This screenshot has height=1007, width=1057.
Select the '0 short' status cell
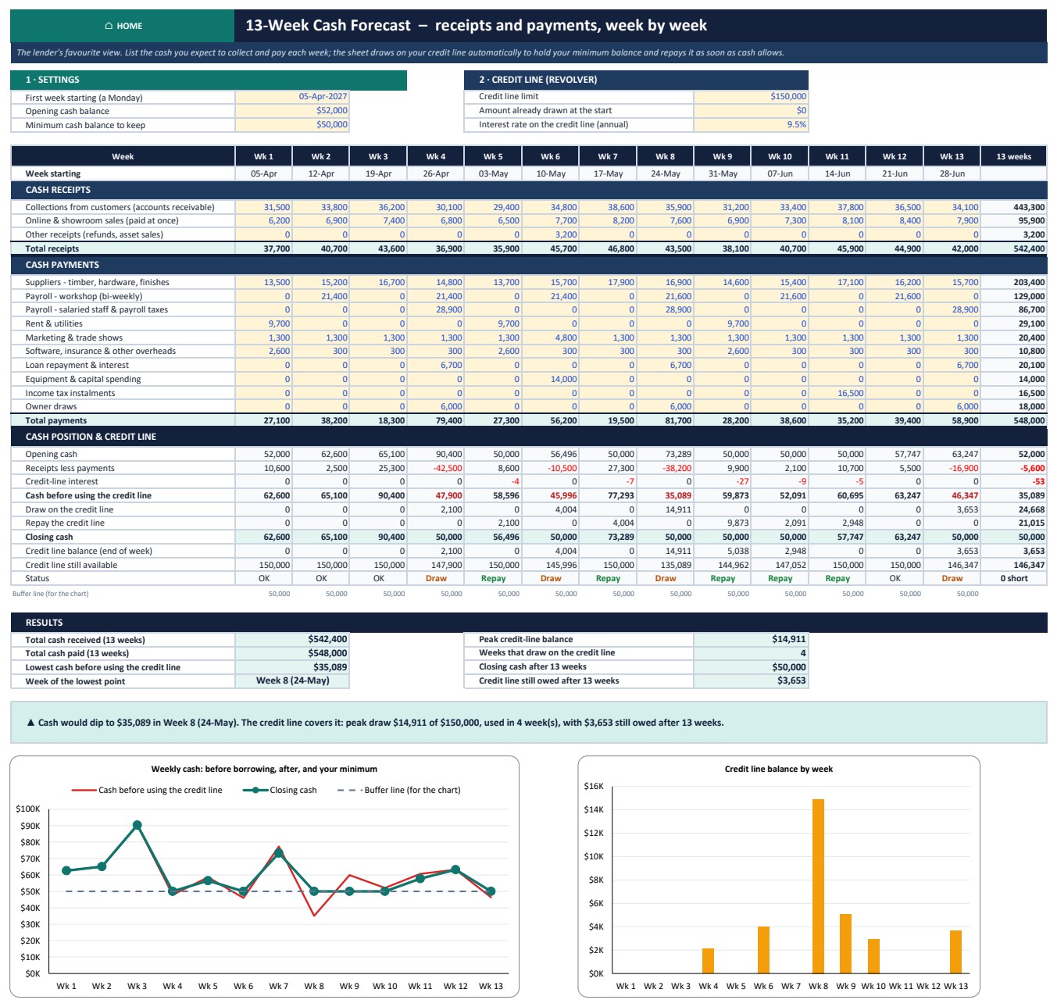(1014, 579)
